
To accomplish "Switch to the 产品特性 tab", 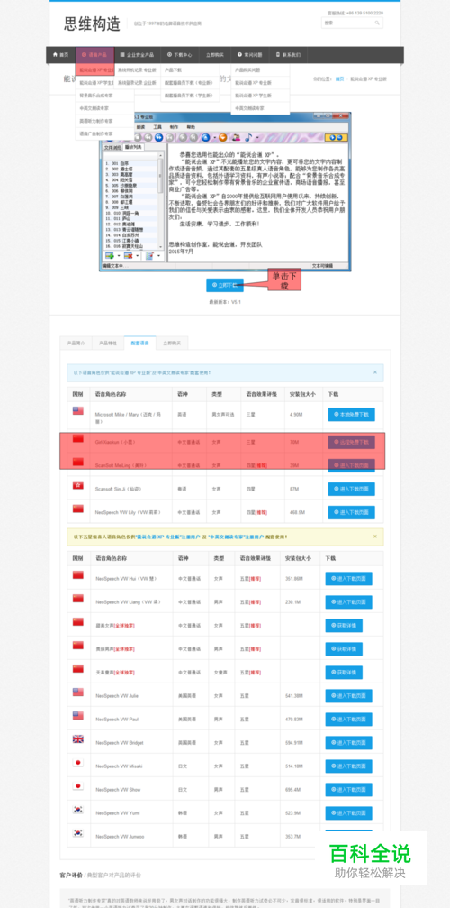I will [x=107, y=343].
